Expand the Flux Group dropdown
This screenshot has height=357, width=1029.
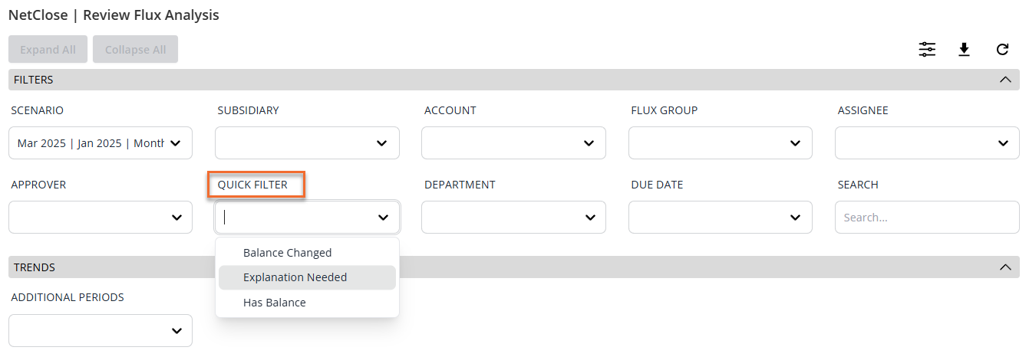[720, 143]
